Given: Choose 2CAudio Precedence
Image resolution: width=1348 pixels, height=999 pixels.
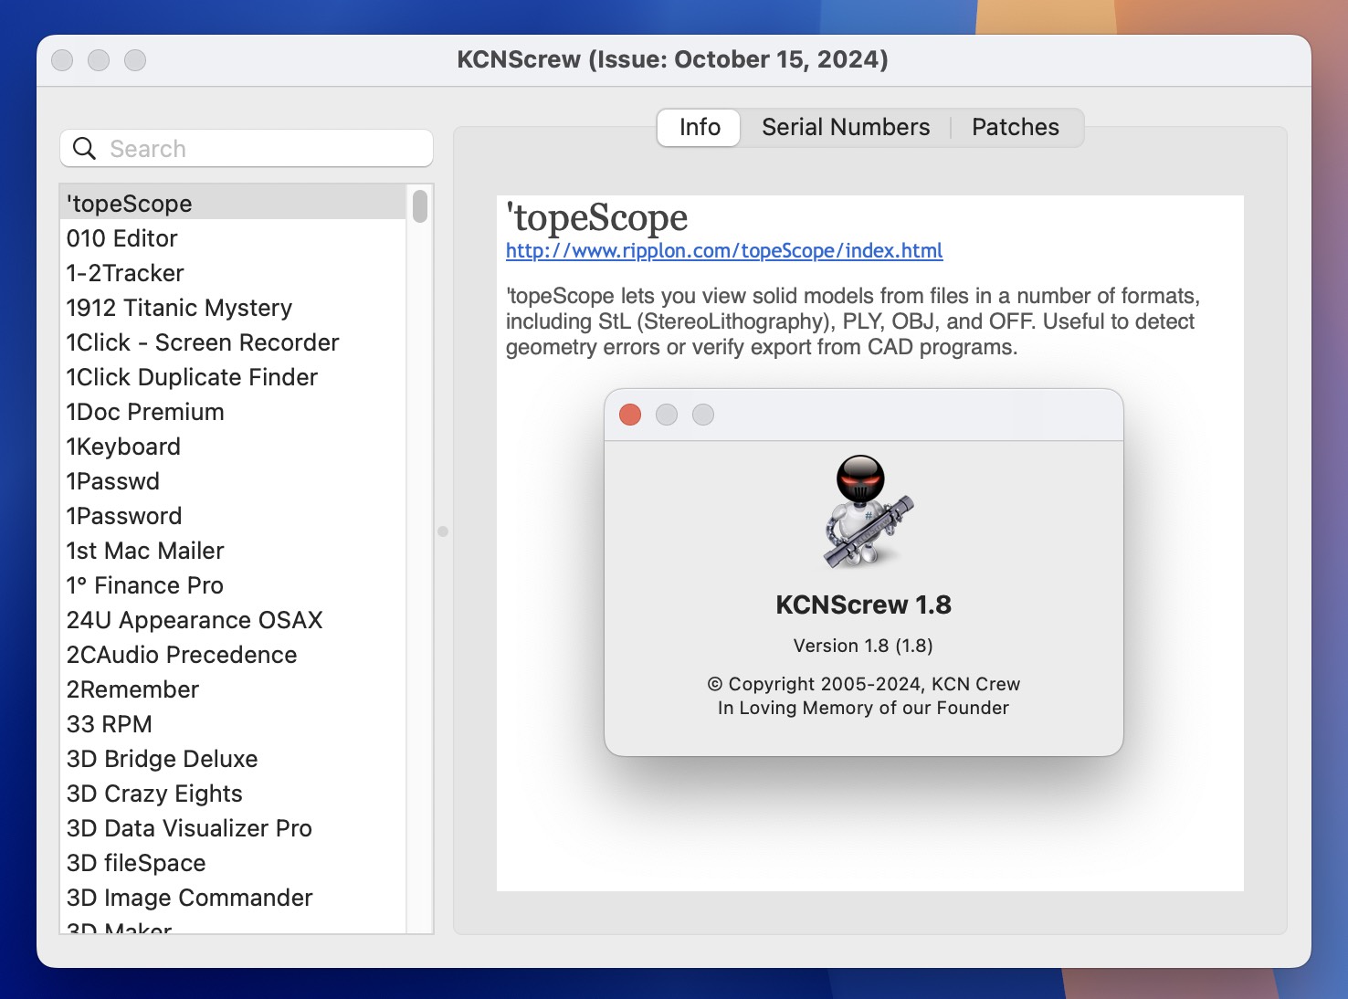Looking at the screenshot, I should coord(233,654).
